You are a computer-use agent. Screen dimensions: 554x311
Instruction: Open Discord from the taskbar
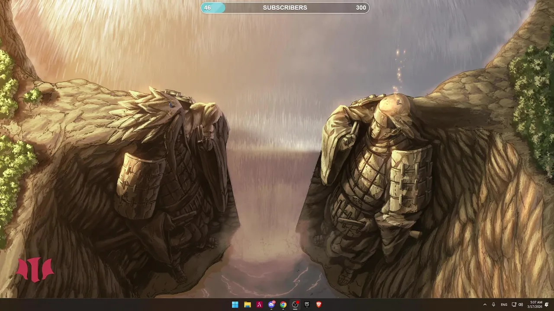click(271, 305)
